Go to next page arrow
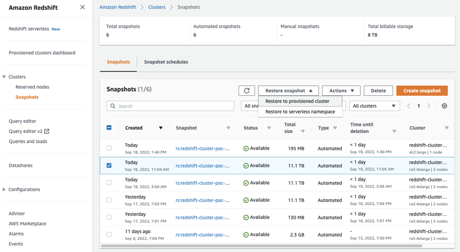 click(x=429, y=106)
